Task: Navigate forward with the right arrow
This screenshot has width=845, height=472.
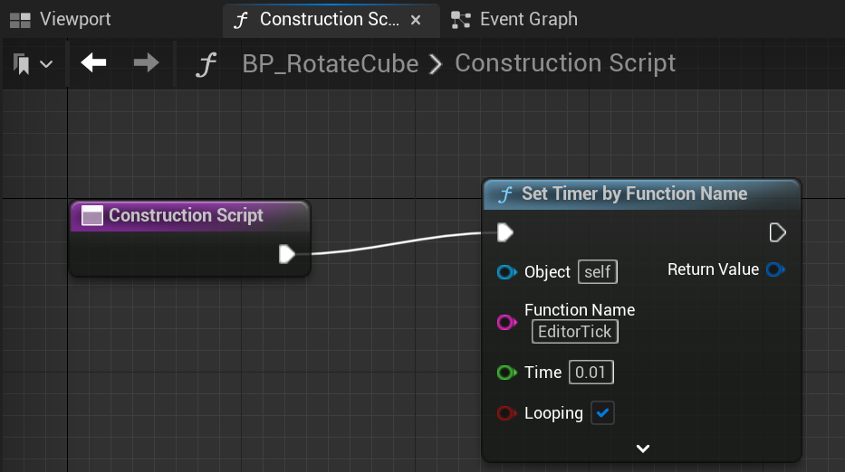Action: [146, 63]
